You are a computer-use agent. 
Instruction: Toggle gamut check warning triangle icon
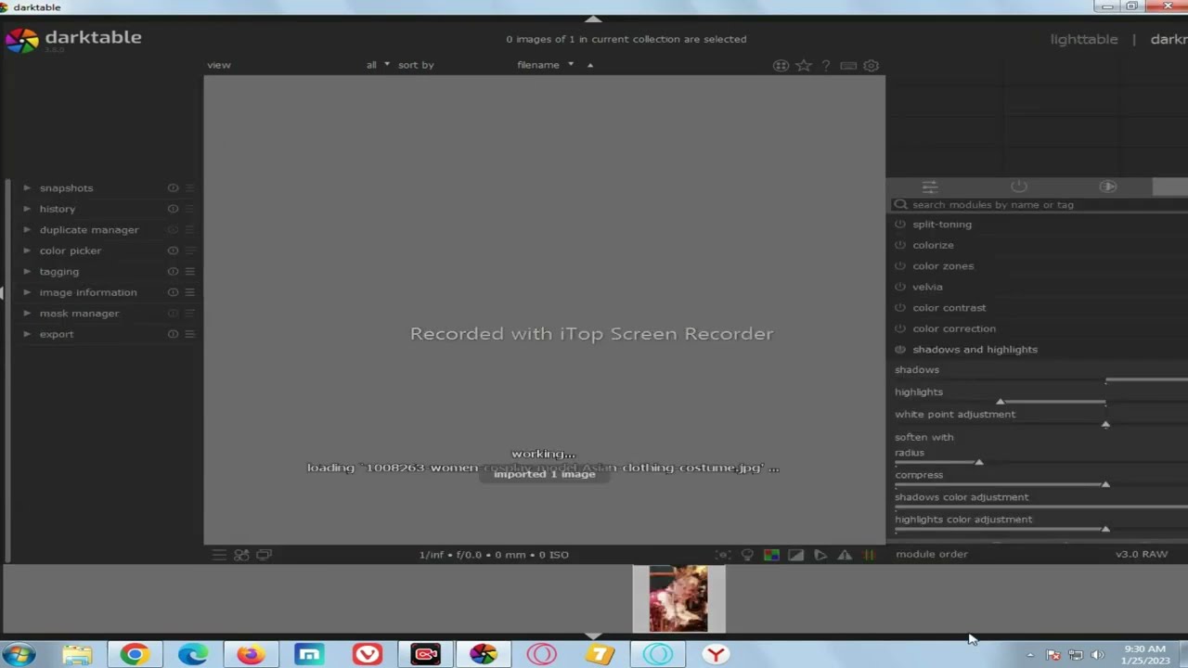click(x=845, y=555)
